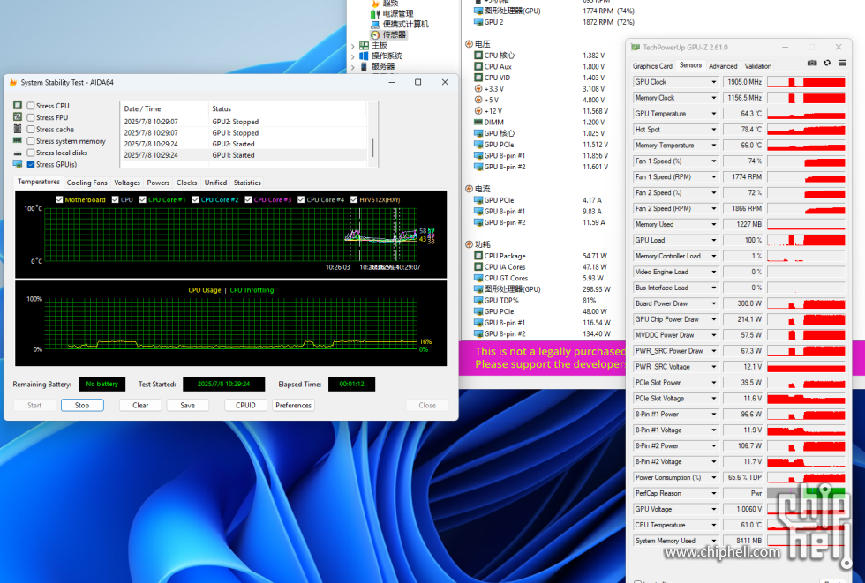Select the 传感器 item in AIDA64 tree
The image size is (865, 583).
click(x=395, y=34)
